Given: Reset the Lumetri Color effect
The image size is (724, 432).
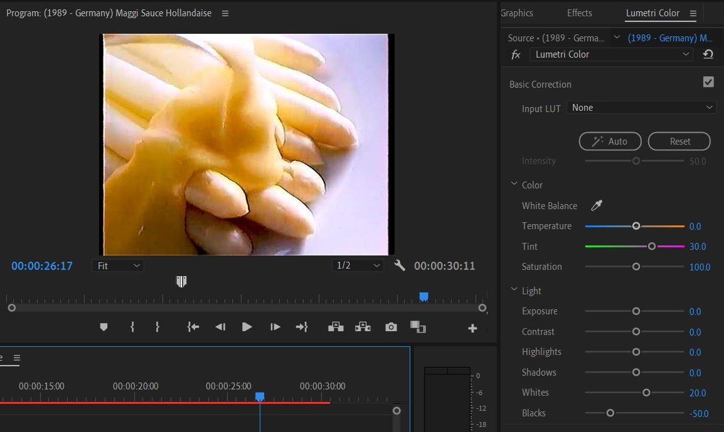Looking at the screenshot, I should tap(708, 54).
